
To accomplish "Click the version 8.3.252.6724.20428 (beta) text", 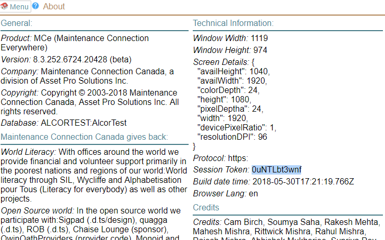I will (x=82, y=60).
